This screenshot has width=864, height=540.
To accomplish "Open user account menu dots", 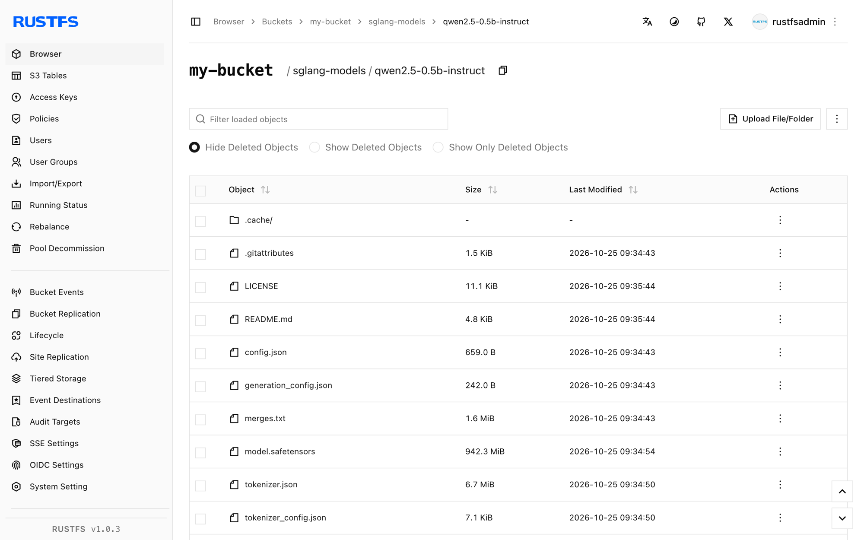I will click(835, 22).
